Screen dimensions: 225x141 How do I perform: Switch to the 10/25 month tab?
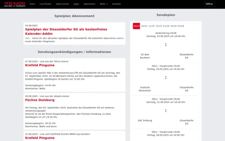pyautogui.click(x=144, y=26)
